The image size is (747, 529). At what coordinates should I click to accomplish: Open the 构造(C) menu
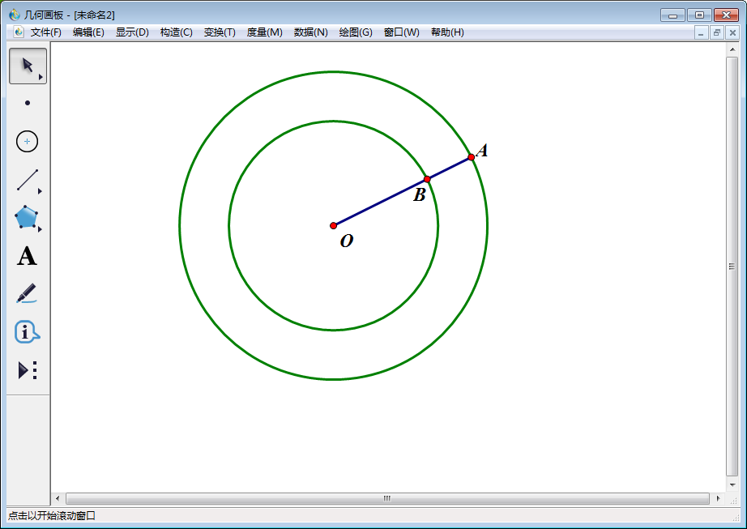coord(176,32)
